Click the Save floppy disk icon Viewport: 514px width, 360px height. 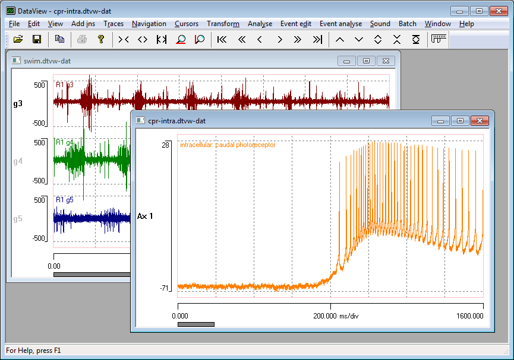[x=36, y=39]
